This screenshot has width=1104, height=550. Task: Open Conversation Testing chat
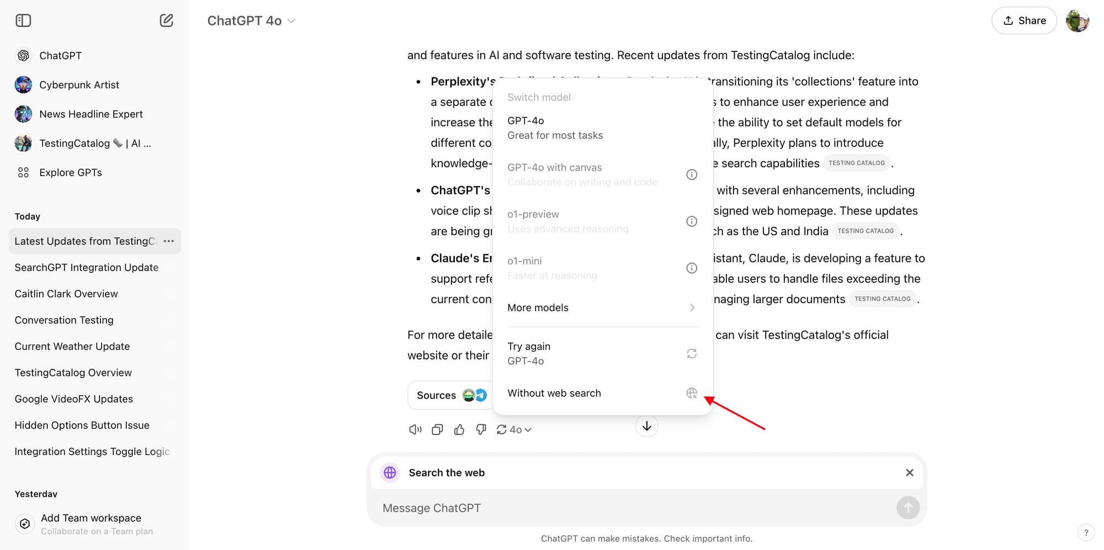[95, 320]
